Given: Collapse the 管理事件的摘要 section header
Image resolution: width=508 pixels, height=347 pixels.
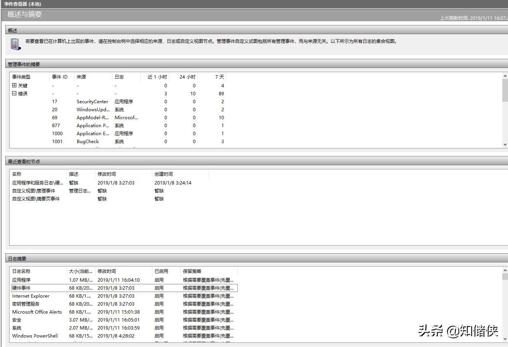Looking at the screenshot, I should (257, 65).
